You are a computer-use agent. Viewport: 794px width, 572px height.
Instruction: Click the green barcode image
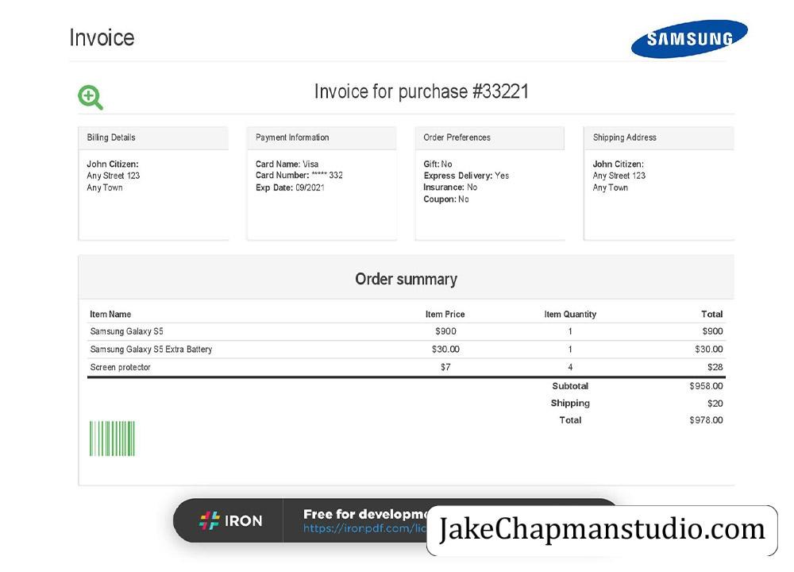click(112, 439)
